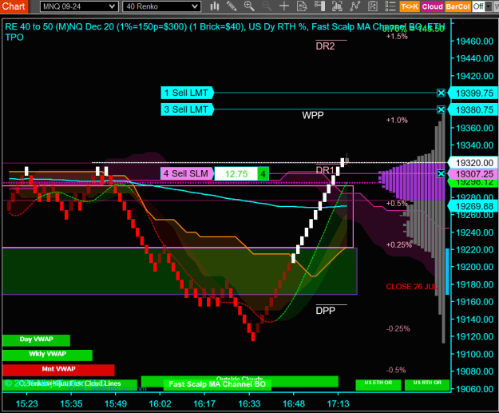Open the data series icon

click(x=337, y=6)
